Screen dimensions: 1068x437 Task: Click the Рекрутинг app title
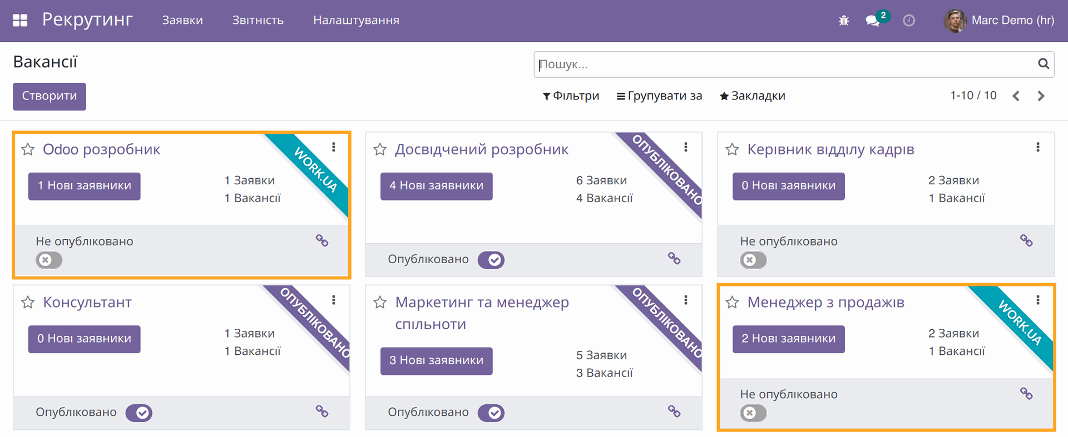[87, 20]
